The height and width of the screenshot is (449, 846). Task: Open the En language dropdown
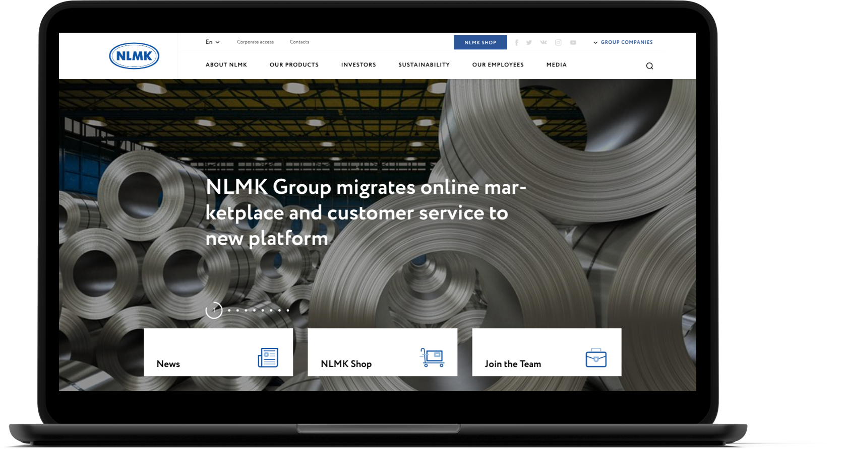point(212,42)
